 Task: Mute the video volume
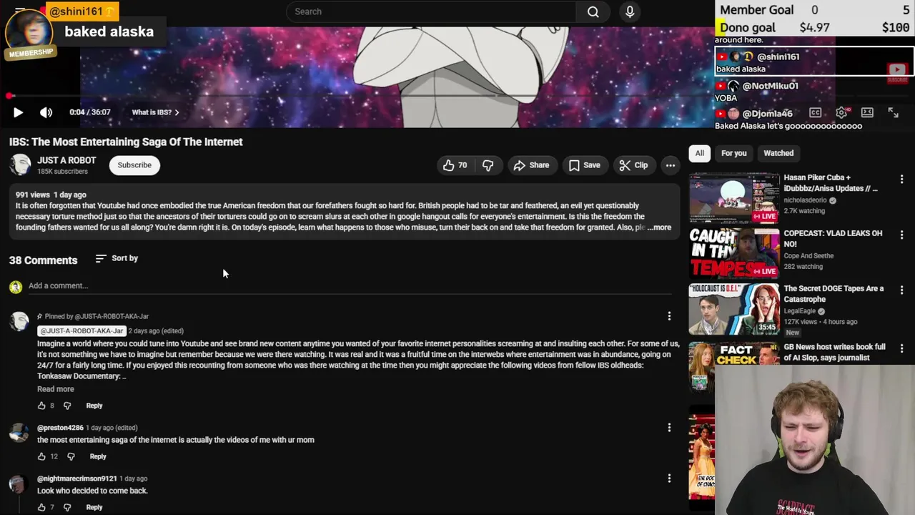(46, 112)
